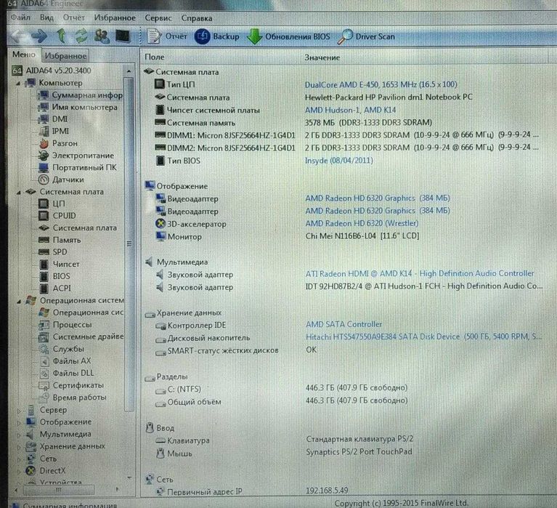
Task: Click the Backup toolbar button
Action: click(x=216, y=36)
